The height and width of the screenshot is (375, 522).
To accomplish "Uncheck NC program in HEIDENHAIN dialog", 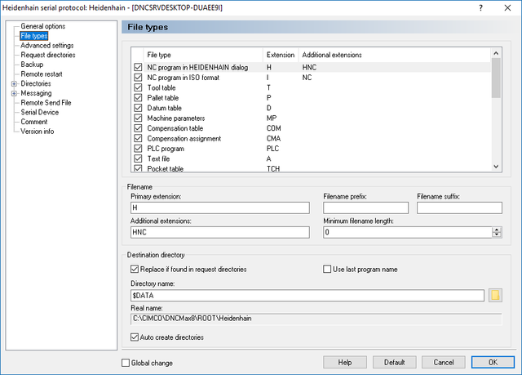I will 138,67.
